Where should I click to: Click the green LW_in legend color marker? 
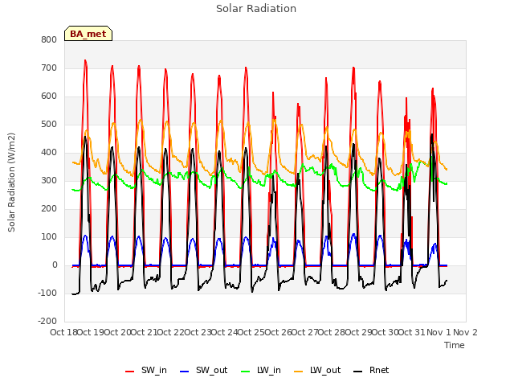246,372
